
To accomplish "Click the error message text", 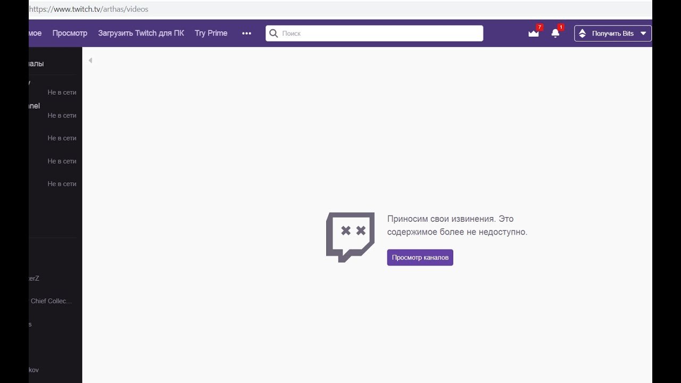I will [457, 226].
